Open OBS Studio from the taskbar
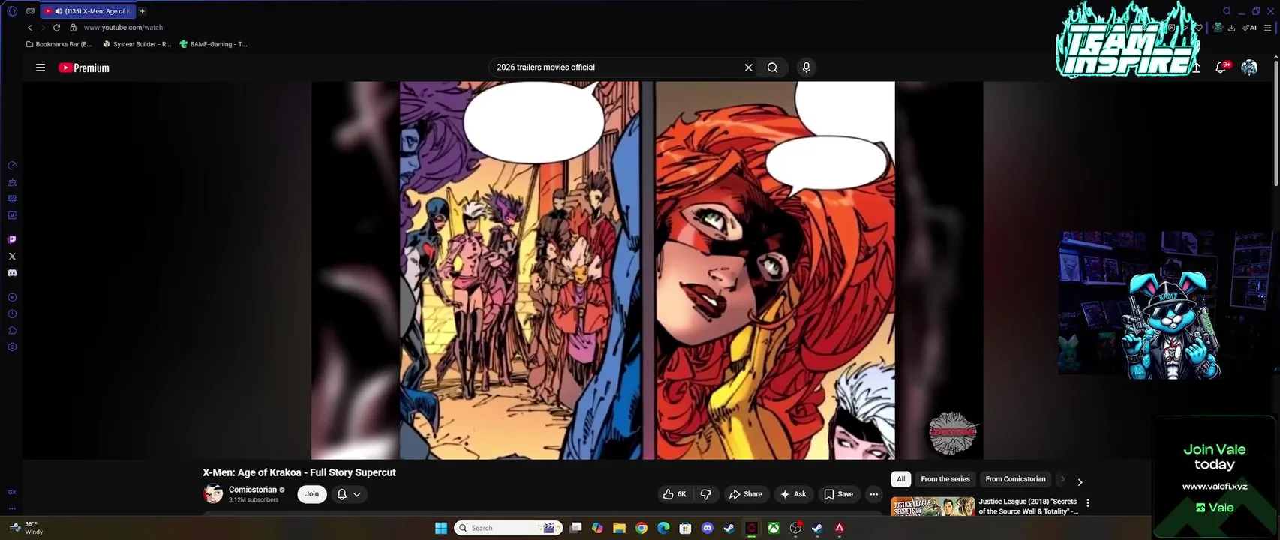1280x540 pixels. (x=795, y=528)
